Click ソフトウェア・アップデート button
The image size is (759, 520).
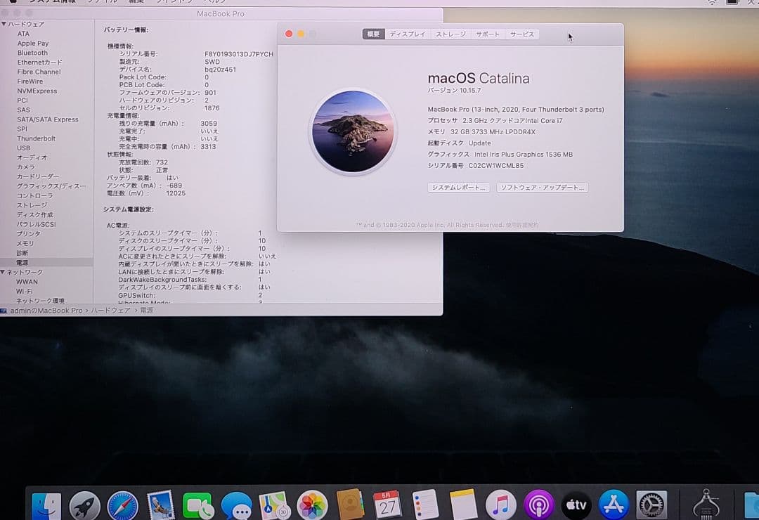[542, 187]
